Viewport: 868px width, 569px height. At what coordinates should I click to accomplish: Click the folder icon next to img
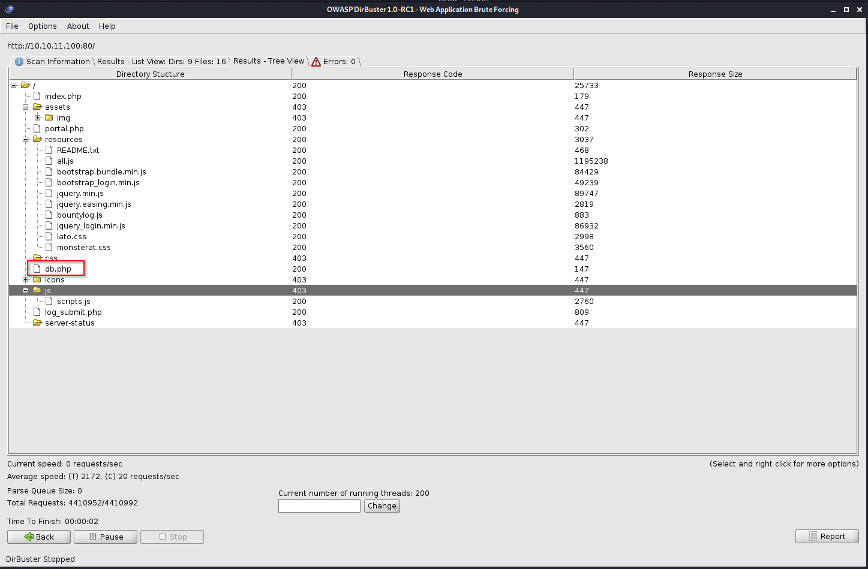pyautogui.click(x=49, y=118)
